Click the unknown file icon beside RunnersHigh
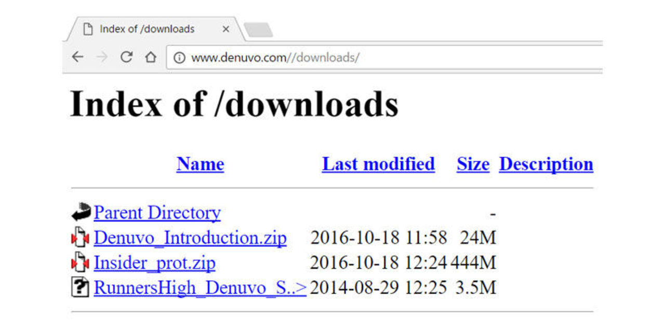The image size is (665, 332). point(81,287)
